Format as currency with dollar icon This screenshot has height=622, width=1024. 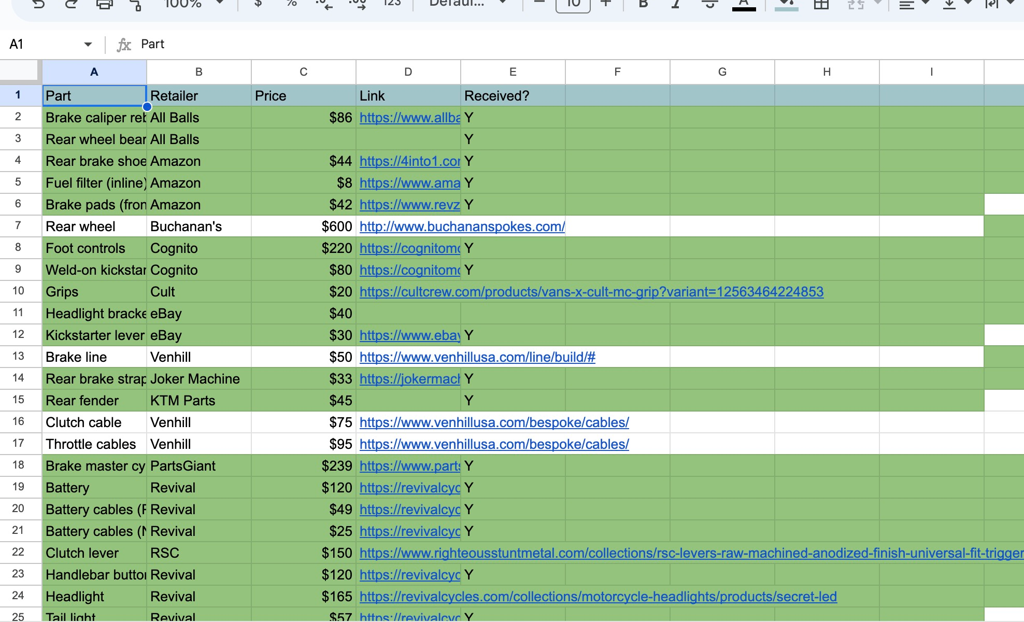[x=258, y=3]
